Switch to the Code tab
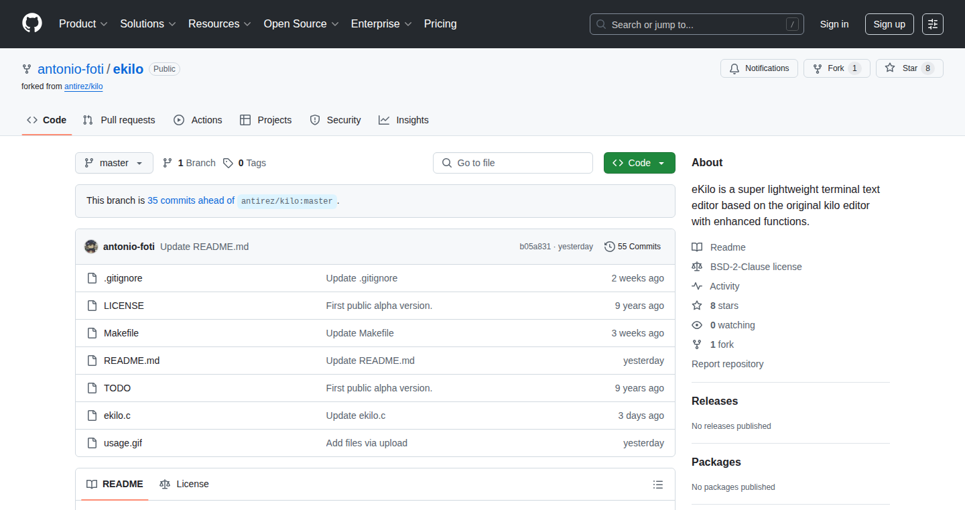The width and height of the screenshot is (965, 510). click(x=47, y=120)
